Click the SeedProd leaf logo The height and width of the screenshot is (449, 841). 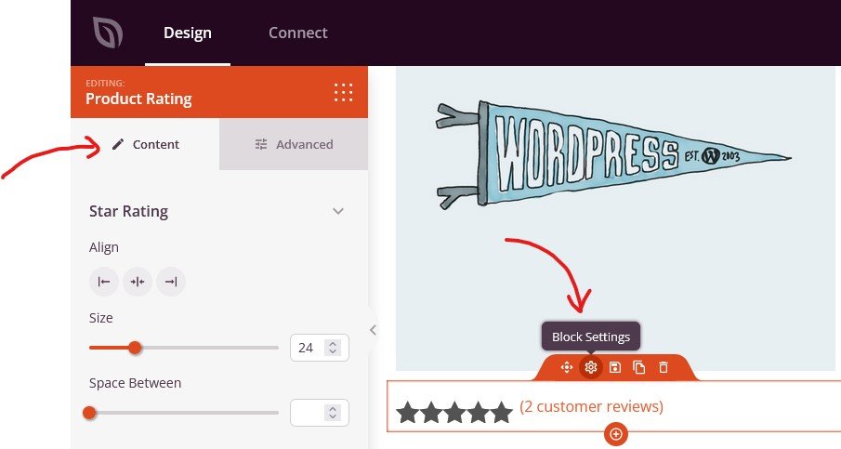(108, 33)
